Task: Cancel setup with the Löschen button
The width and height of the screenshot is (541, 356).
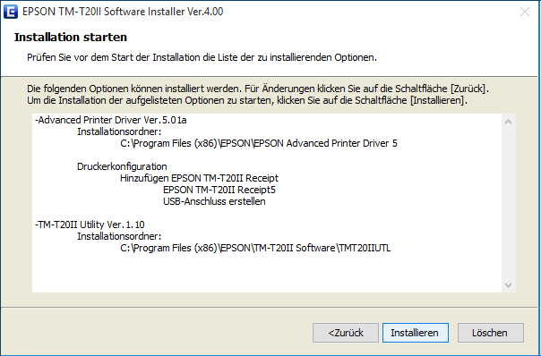Action: 490,333
